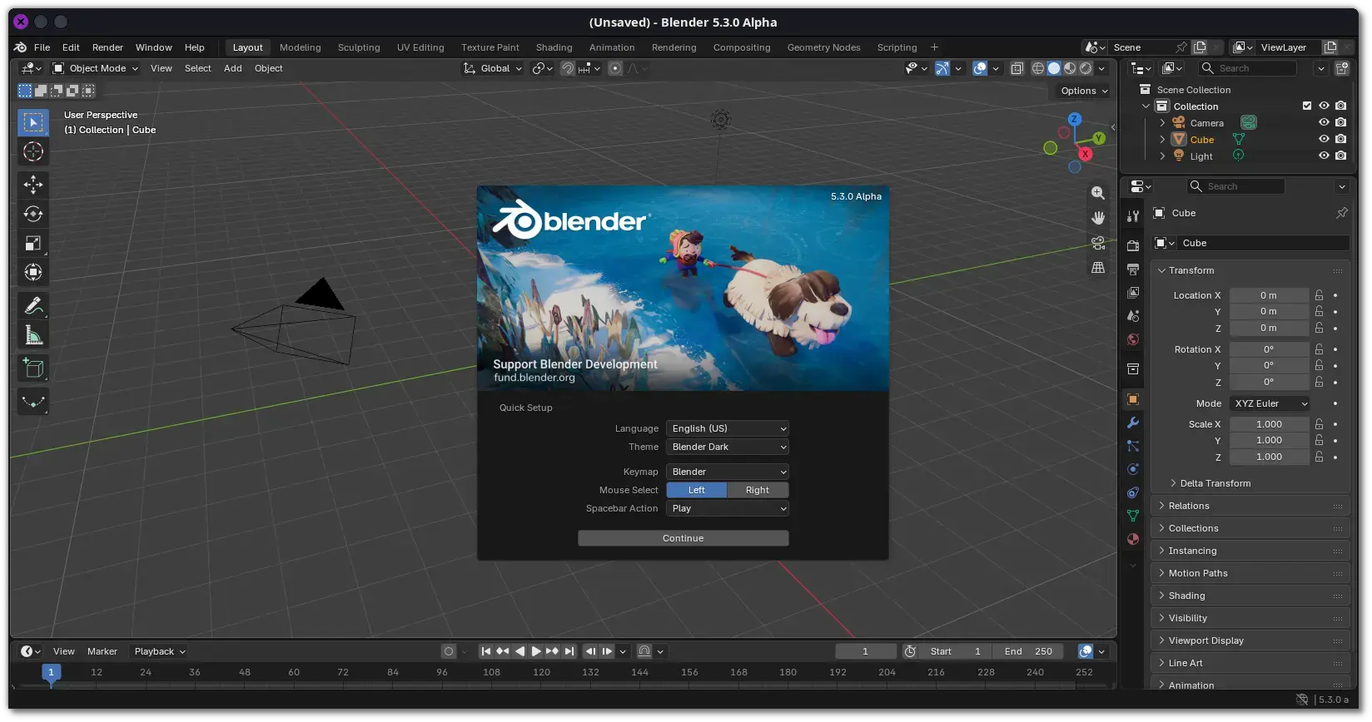Pin the Cube properties panel
1372x722 pixels.
pos(1342,213)
